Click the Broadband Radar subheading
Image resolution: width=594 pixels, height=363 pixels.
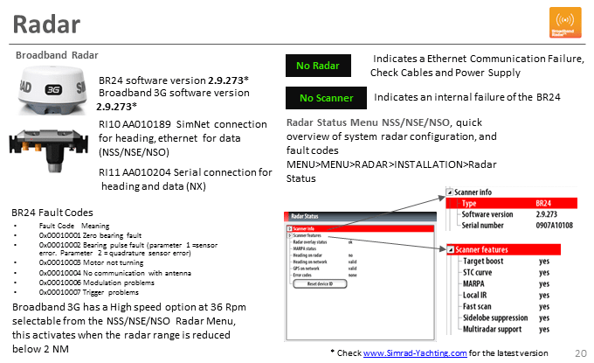tap(57, 55)
